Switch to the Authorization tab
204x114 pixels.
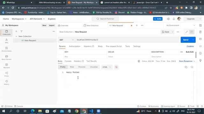click(75, 46)
